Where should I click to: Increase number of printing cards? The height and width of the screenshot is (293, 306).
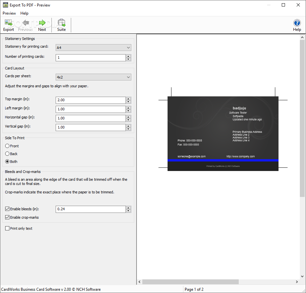(128, 56)
